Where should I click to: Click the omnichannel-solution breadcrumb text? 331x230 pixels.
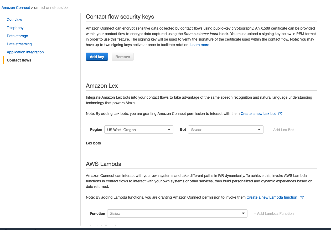pyautogui.click(x=52, y=8)
